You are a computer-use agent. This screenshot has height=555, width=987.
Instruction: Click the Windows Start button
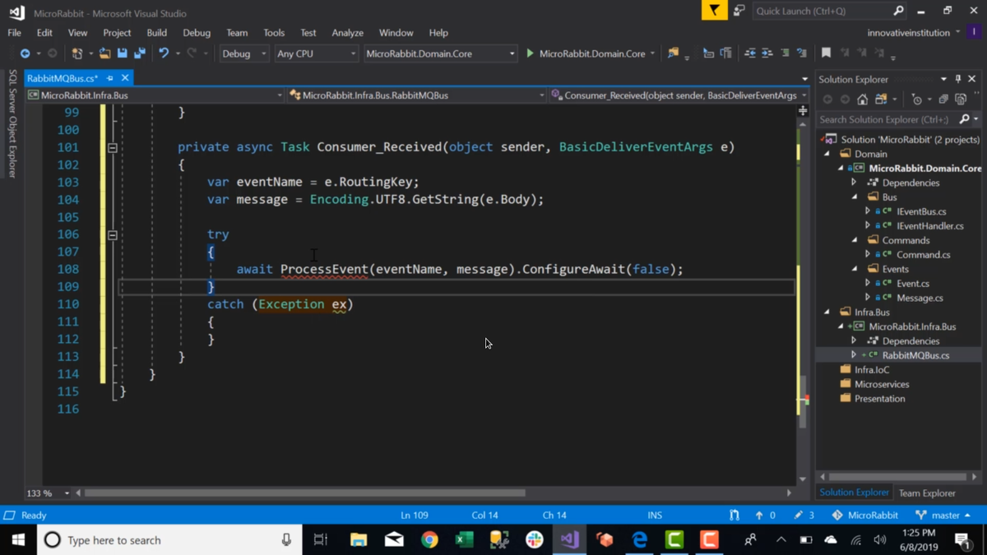click(x=18, y=539)
